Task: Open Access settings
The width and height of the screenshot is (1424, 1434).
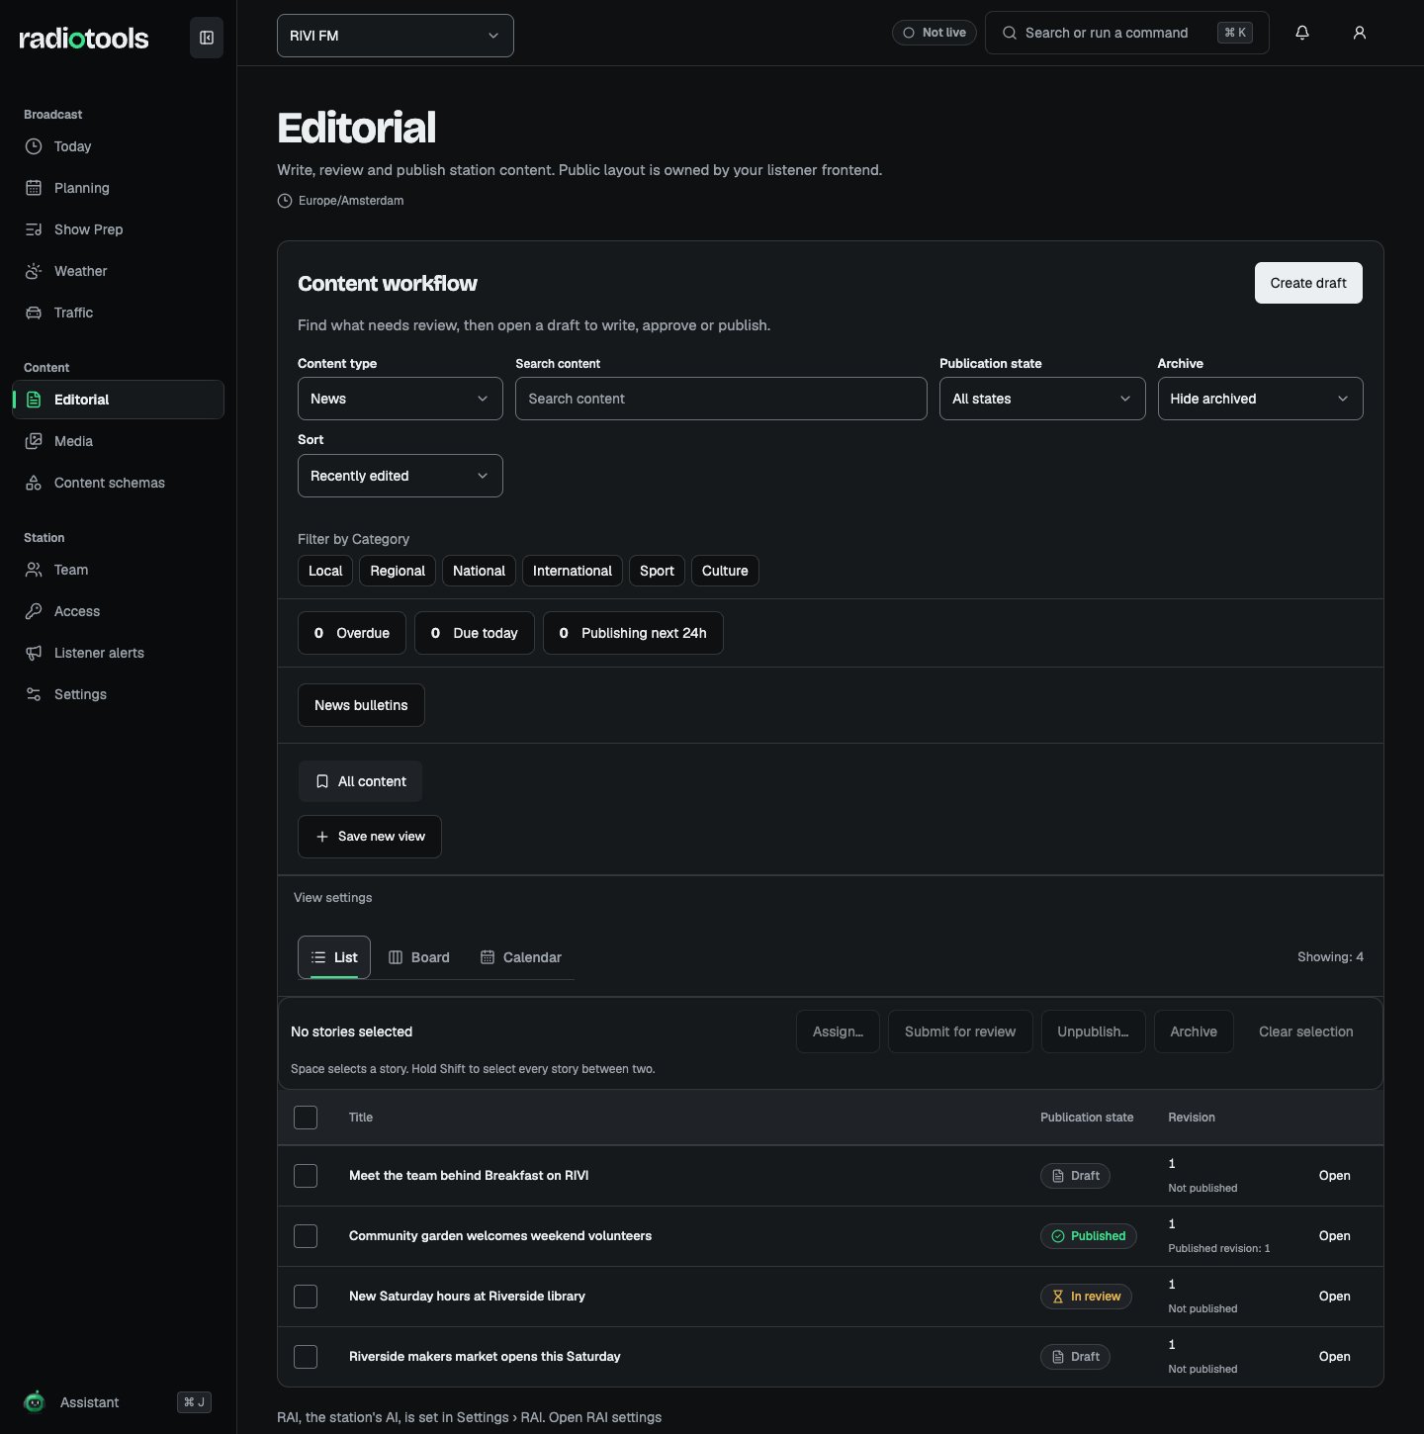Action: coord(119,611)
